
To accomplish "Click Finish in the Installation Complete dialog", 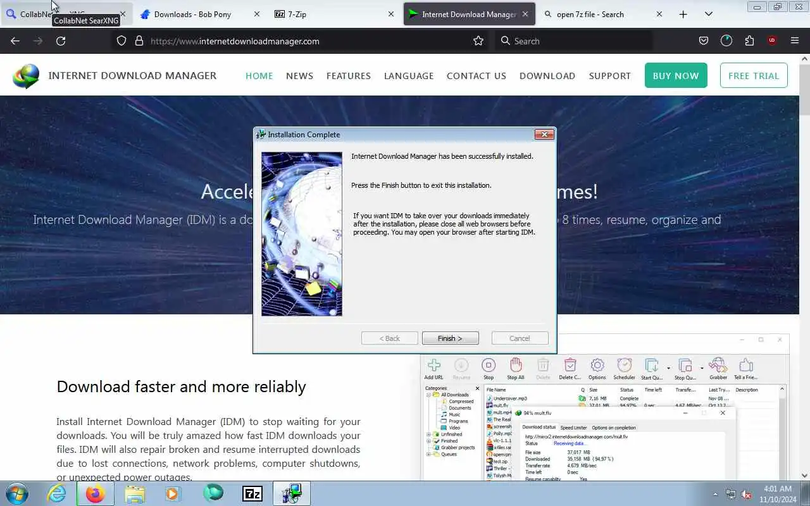I will coord(450,338).
